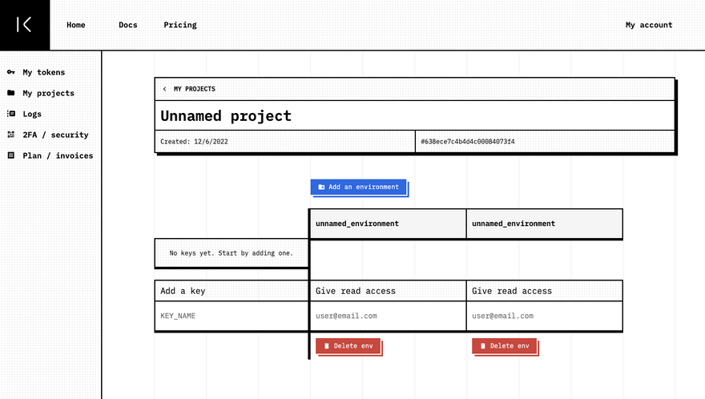Click the list icon beside Logs
Screen dimensions: 705x399
[11, 114]
